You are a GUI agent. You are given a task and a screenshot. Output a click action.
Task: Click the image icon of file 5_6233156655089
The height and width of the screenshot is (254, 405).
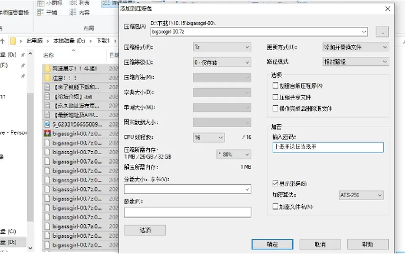click(47, 124)
